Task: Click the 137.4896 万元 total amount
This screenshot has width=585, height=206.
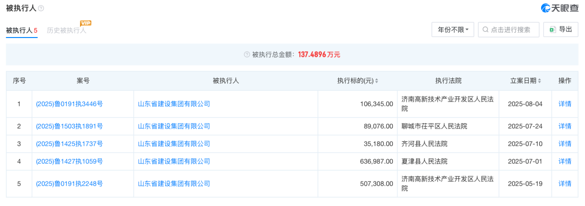Action: coord(319,55)
